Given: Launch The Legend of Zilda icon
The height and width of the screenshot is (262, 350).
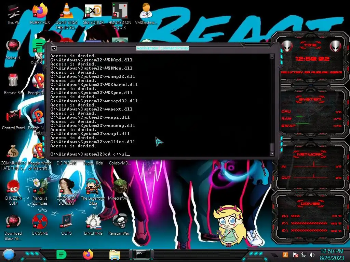Looking at the screenshot, I should 93,192.
